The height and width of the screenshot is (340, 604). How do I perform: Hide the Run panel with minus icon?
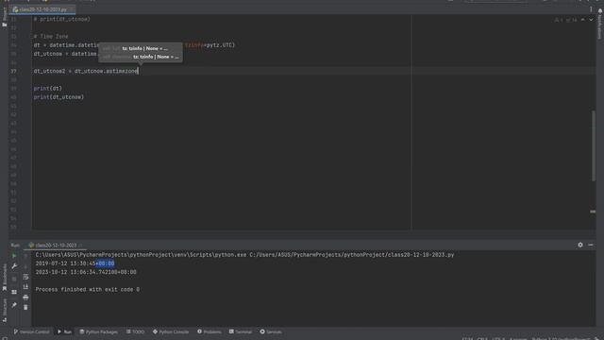coord(591,245)
